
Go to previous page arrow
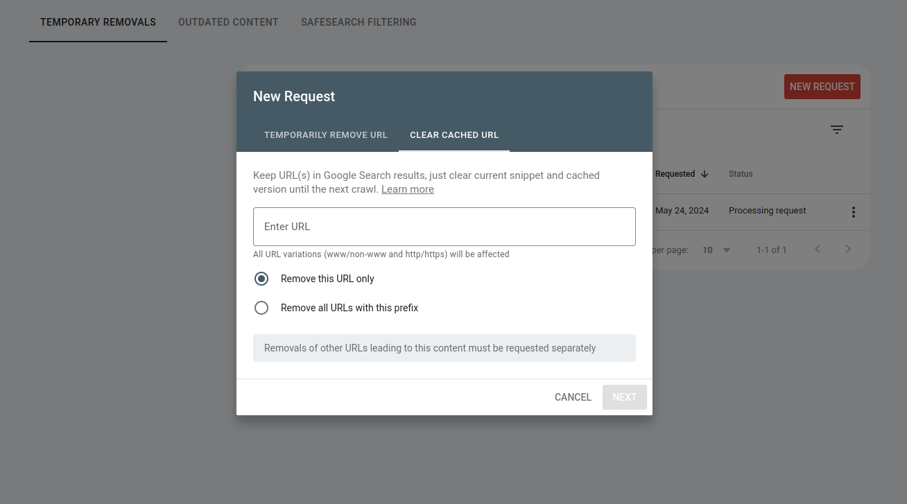[818, 249]
